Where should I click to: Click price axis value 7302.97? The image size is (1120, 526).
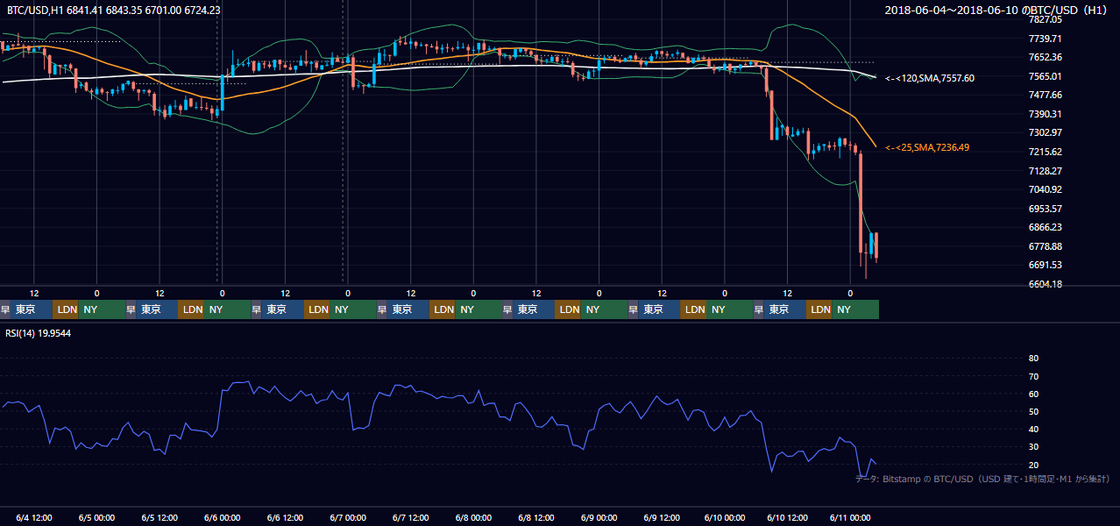coord(1046,132)
